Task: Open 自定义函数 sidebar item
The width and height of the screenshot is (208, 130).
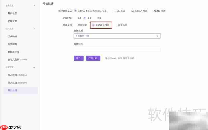Action: 18,60
